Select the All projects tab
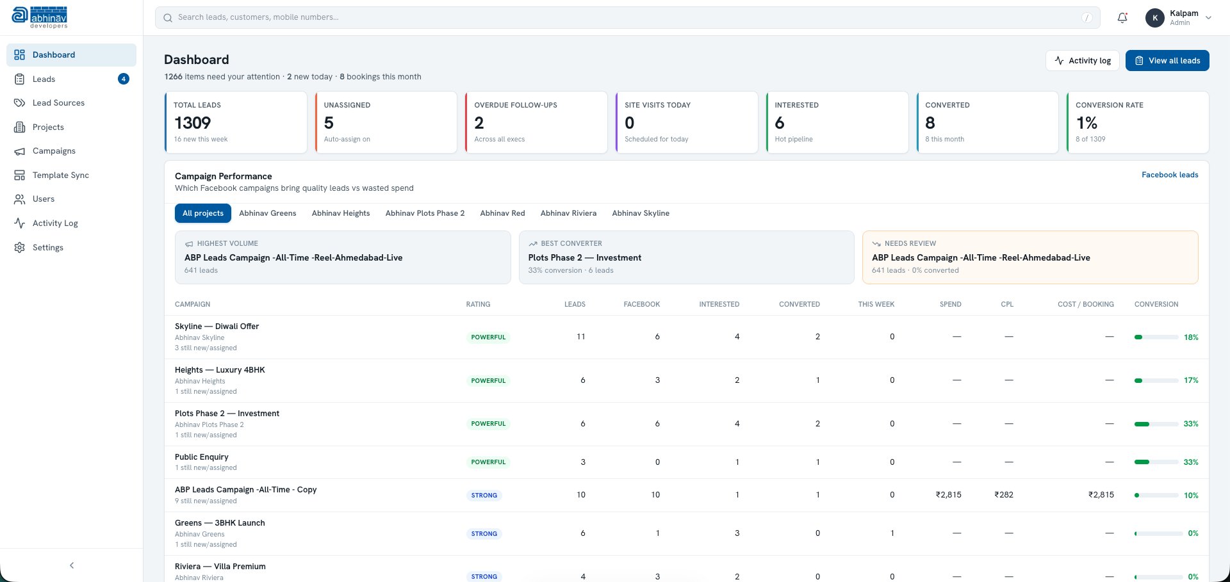Image resolution: width=1230 pixels, height=582 pixels. (203, 213)
